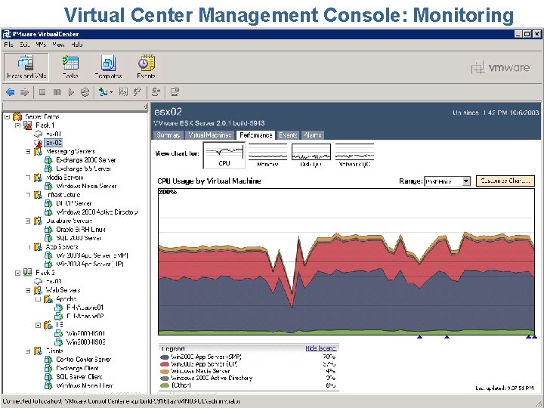Select Windows Media Server VM
Screen dimensions: 544x408
86,186
